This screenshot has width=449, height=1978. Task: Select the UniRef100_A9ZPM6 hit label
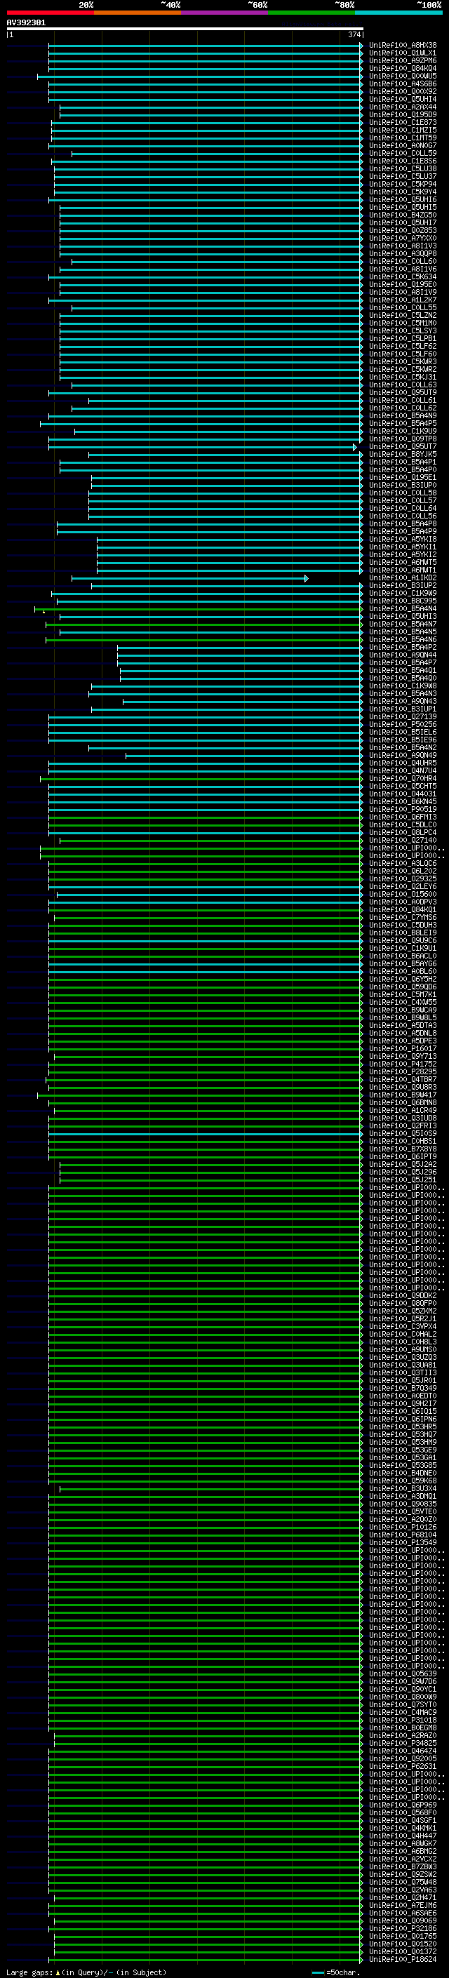402,60
